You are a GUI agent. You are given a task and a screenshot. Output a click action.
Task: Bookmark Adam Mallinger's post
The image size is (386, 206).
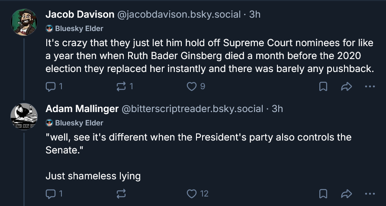323,194
